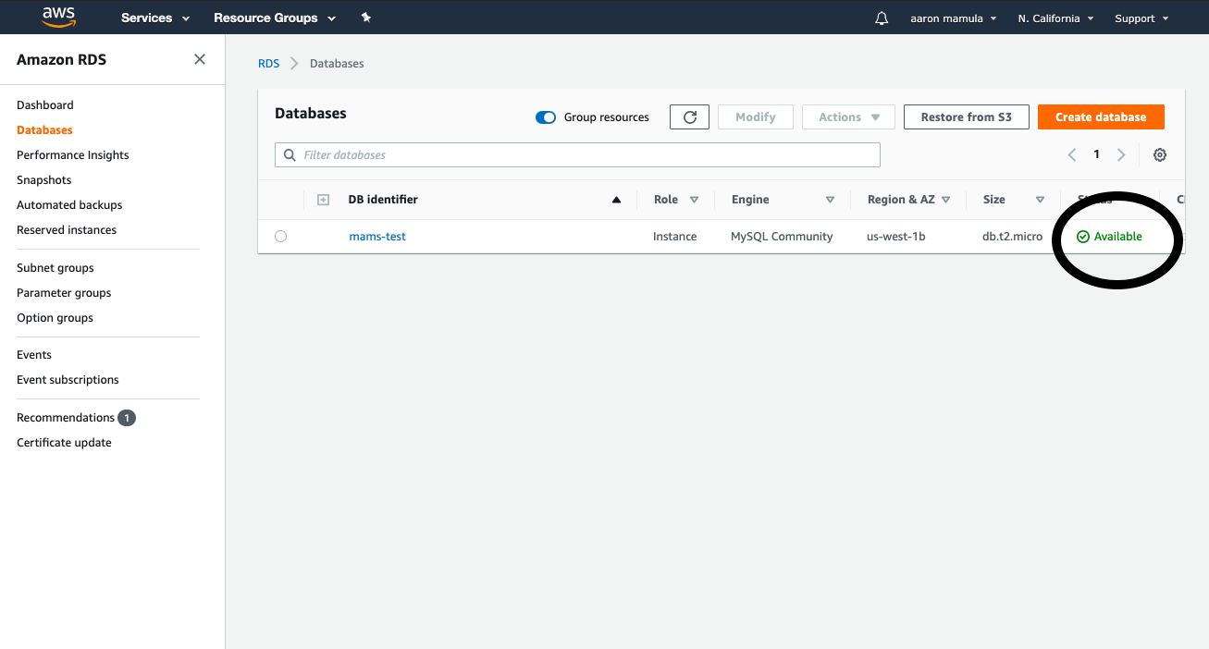The image size is (1209, 649).
Task: Click the search magnifier icon
Action: pos(290,155)
